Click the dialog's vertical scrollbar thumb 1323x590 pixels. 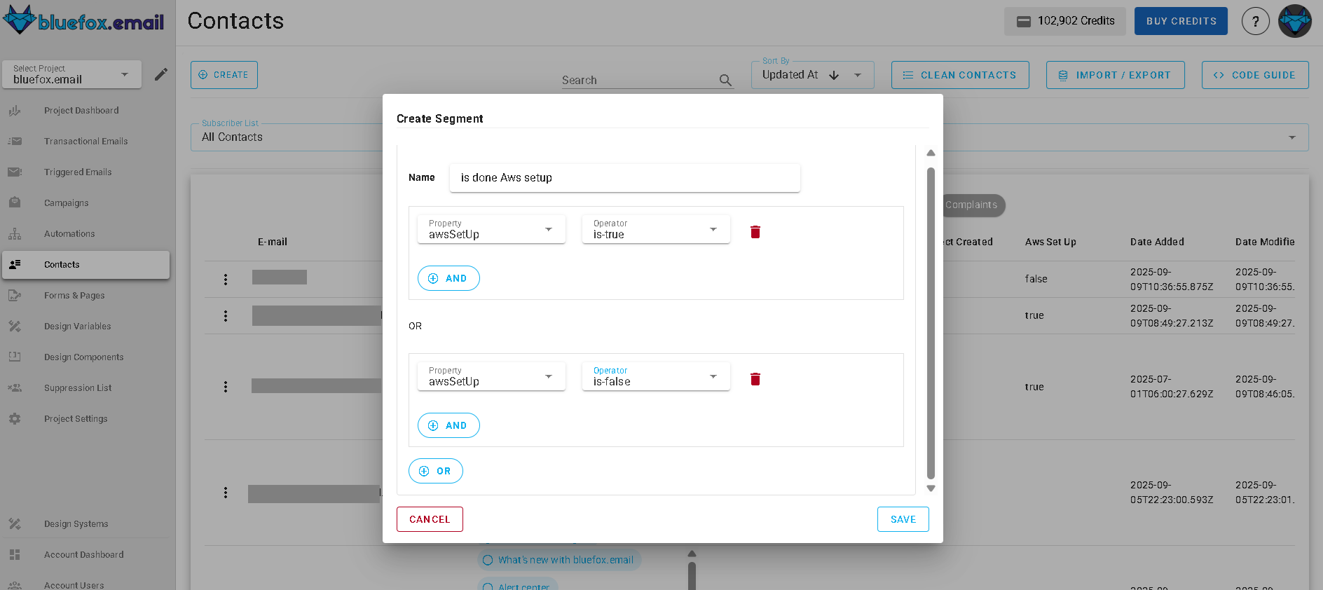(x=931, y=323)
